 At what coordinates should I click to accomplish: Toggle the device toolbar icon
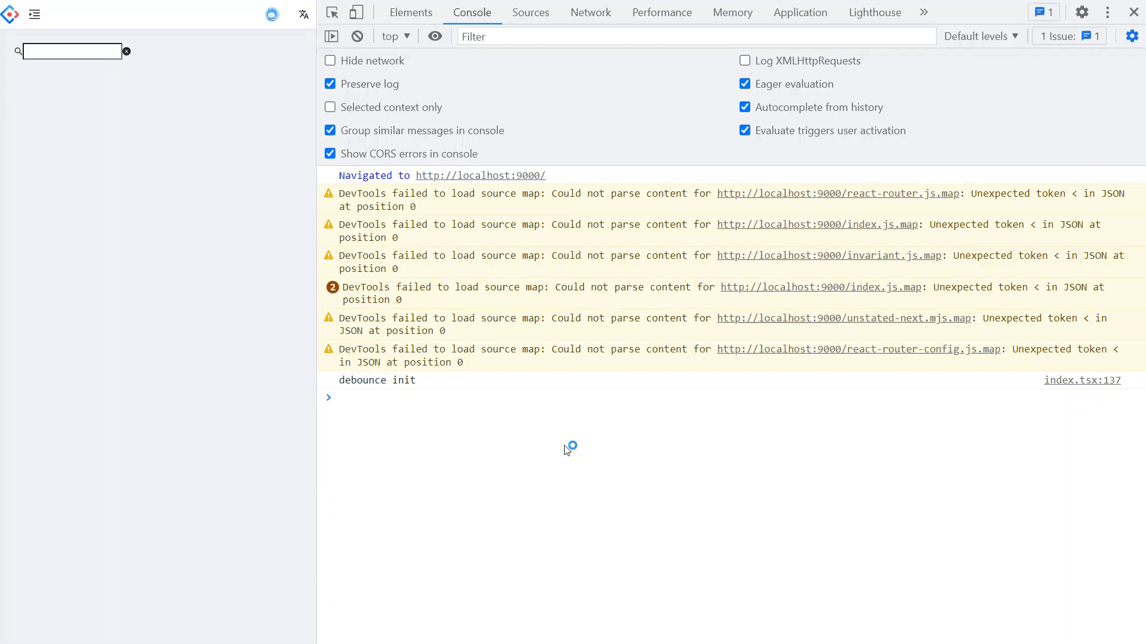tap(356, 13)
